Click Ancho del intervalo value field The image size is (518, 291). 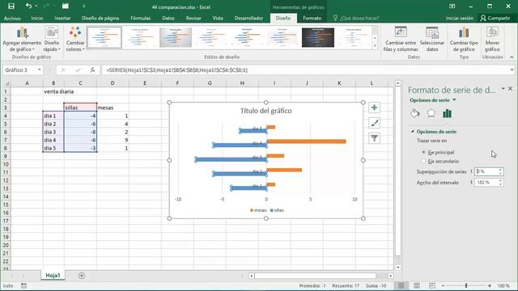click(486, 183)
